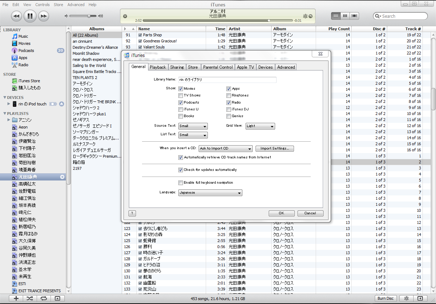436x304 pixels.
Task: Enable the iTunes DJ option
Action: tap(228, 109)
